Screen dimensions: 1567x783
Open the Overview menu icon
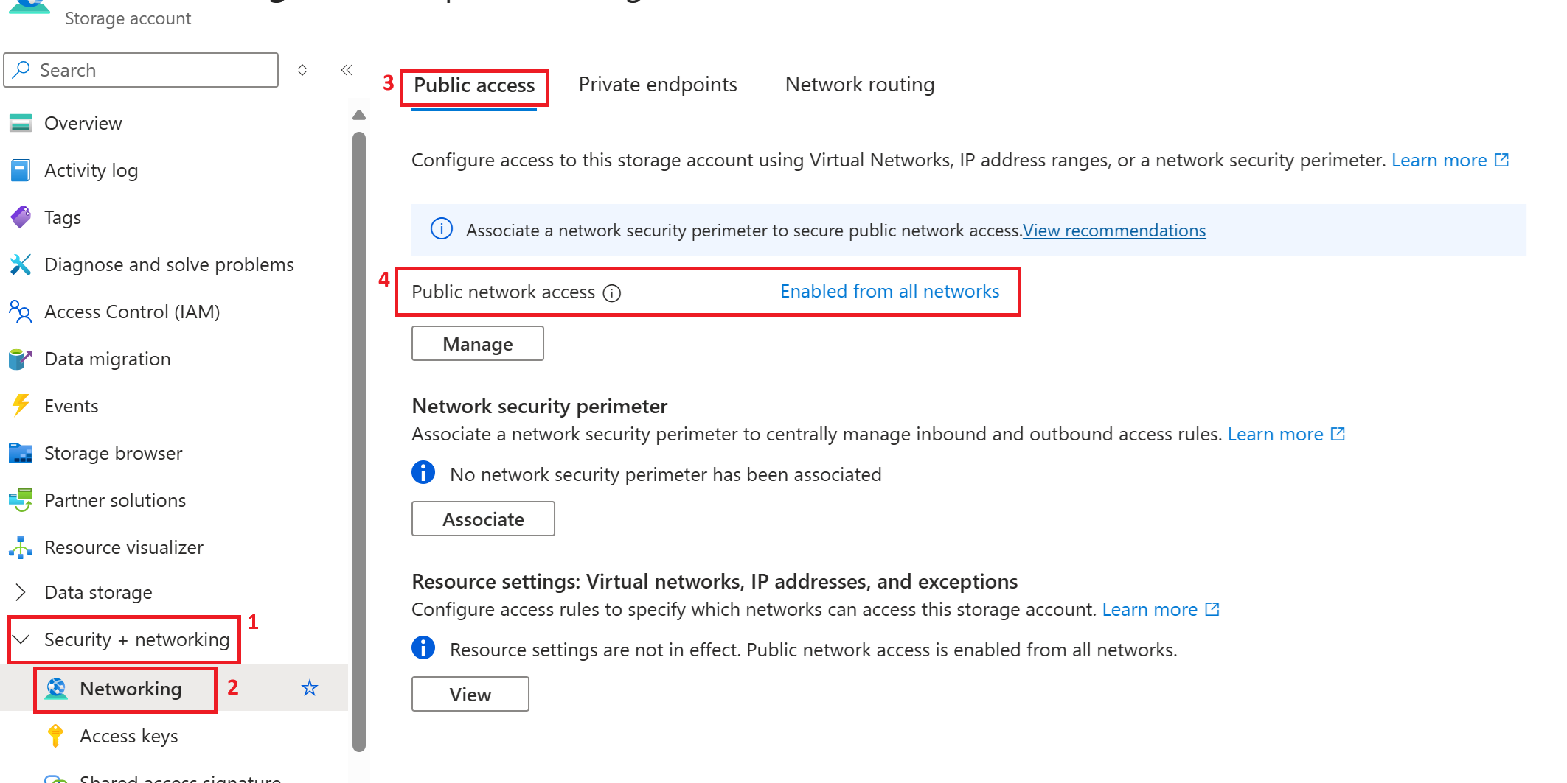[21, 123]
